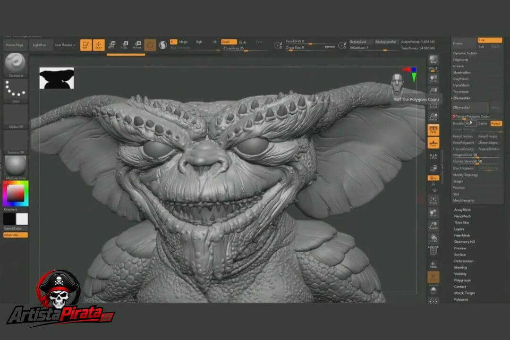Expand the Tessimate section
The height and width of the screenshot is (340, 510).
click(461, 92)
